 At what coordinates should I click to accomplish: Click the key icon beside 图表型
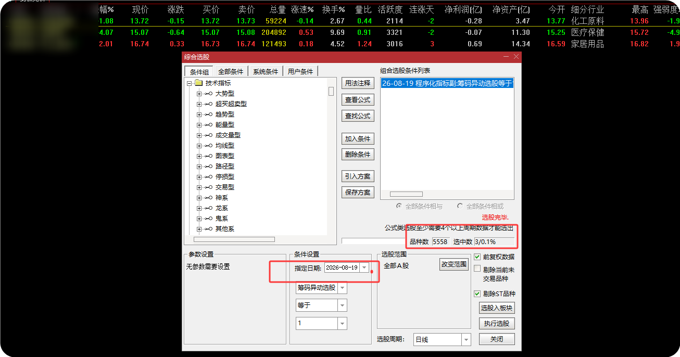[208, 156]
